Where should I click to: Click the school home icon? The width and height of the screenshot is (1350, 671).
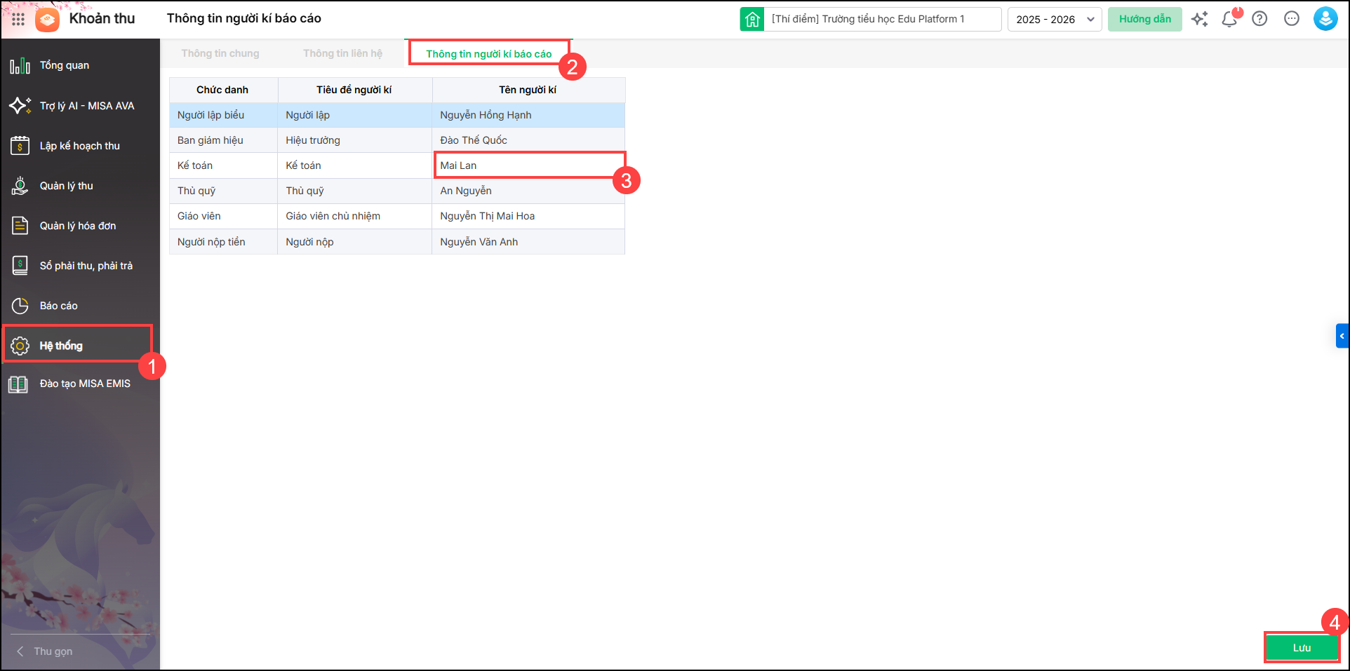coord(752,19)
